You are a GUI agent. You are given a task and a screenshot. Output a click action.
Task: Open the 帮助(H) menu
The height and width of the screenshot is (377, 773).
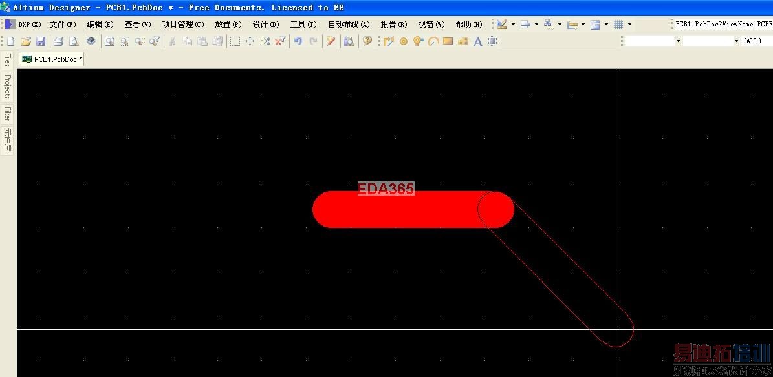pos(469,24)
